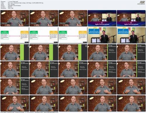146x113 pixels.
Task: Click the Filename label in header info
Action: [3, 2]
